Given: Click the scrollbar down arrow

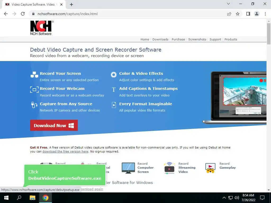Looking at the screenshot, I should click(x=269, y=190).
